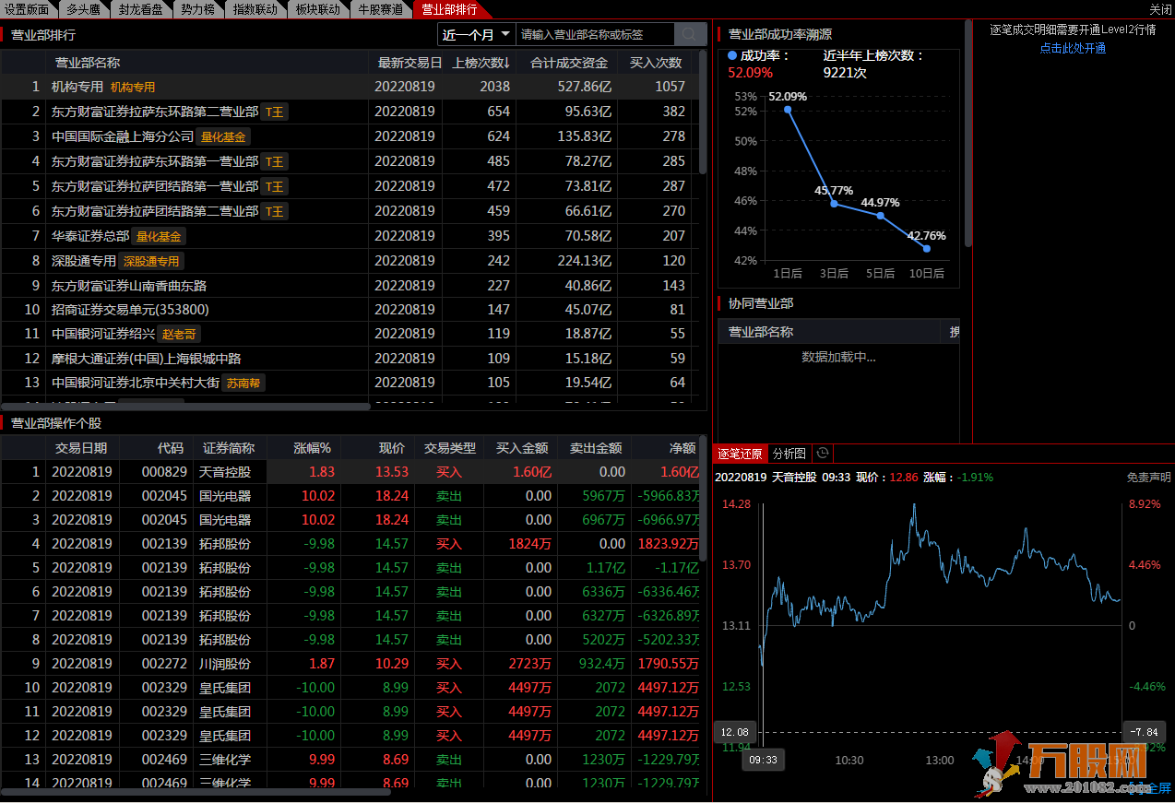The image size is (1175, 803).
Task: Select 东方财富证券拉萨团结路第一营业部 row
Action: coord(350,186)
